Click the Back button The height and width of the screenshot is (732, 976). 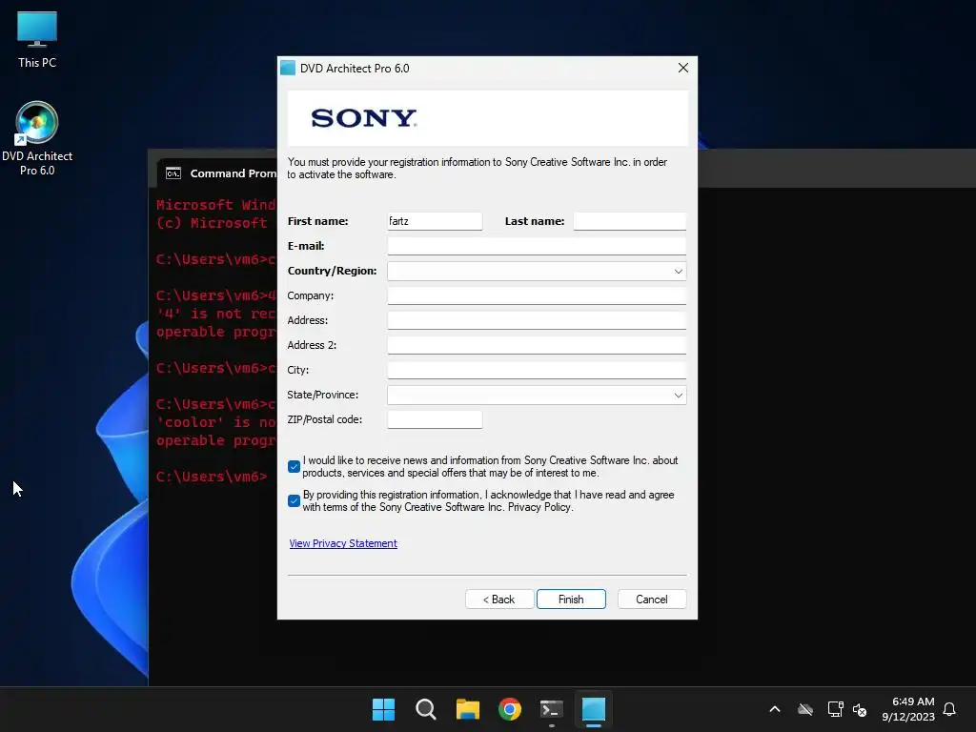499,599
